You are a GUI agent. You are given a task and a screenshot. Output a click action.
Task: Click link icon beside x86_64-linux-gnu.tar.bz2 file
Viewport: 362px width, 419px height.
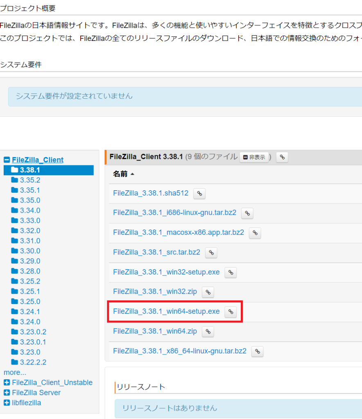[x=258, y=351]
